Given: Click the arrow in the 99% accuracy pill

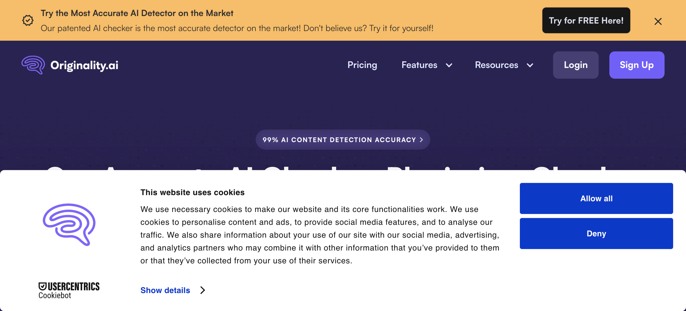Looking at the screenshot, I should [422, 140].
